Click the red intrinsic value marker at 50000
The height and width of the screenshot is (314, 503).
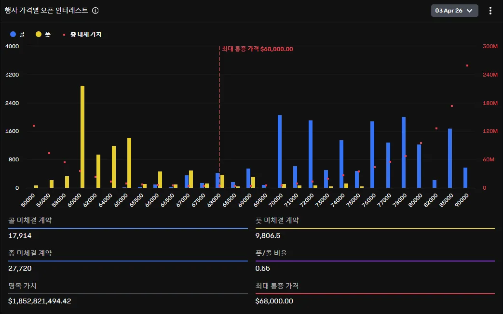click(x=34, y=126)
